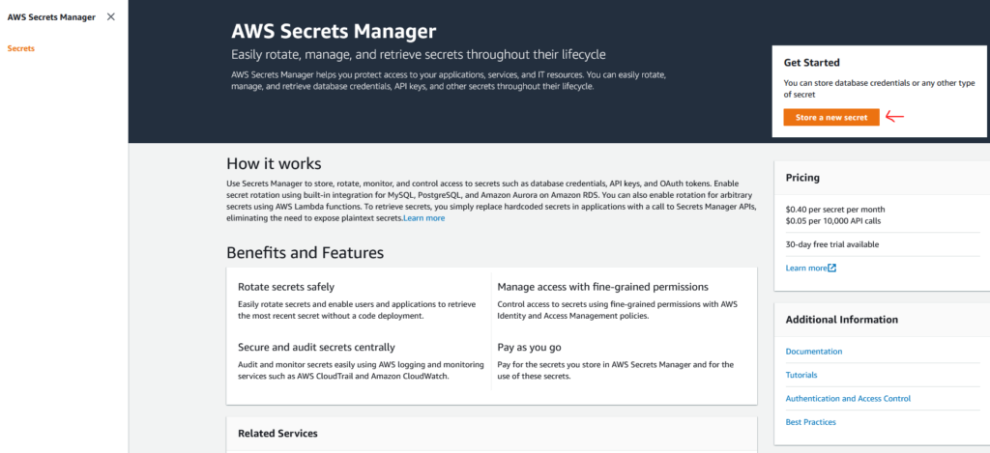The width and height of the screenshot is (990, 453).
Task: Open the Best Practices link
Action: (x=811, y=422)
